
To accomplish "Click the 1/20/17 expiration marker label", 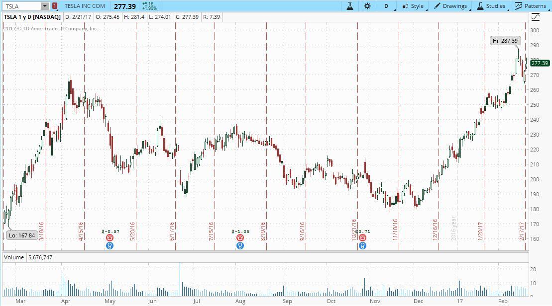I will 480,231.
